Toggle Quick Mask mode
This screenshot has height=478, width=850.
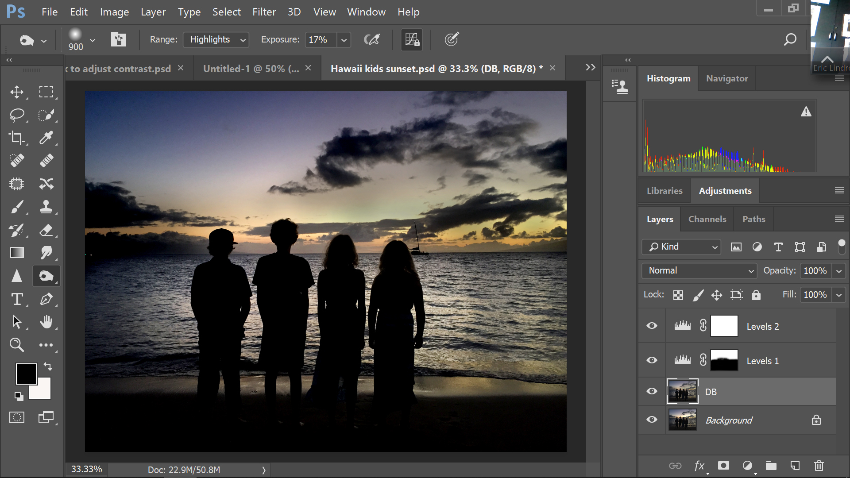(x=17, y=417)
